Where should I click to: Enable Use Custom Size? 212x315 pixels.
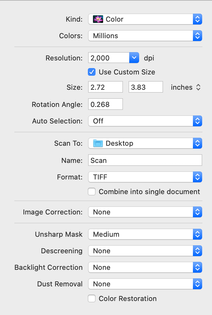click(92, 72)
